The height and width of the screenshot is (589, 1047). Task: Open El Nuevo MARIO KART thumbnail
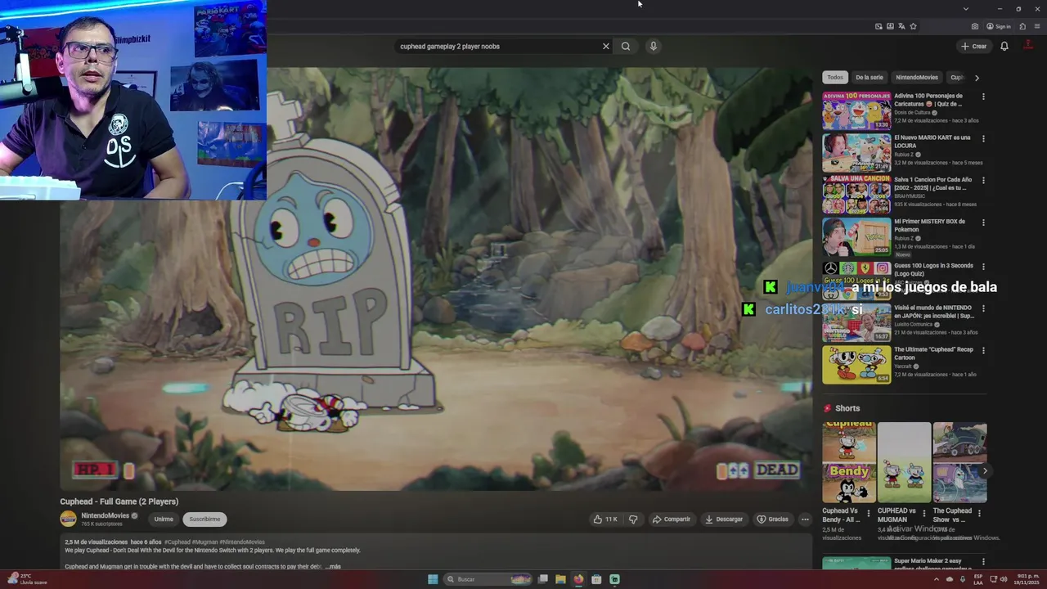tap(856, 153)
